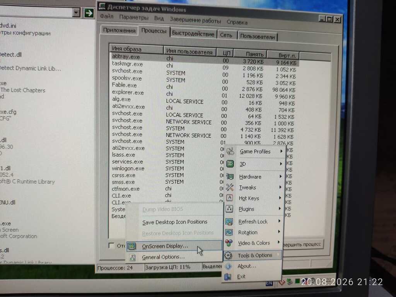The height and width of the screenshot is (297, 396).
Task: Click the Game Profiles gamepad icon
Action: 230,152
